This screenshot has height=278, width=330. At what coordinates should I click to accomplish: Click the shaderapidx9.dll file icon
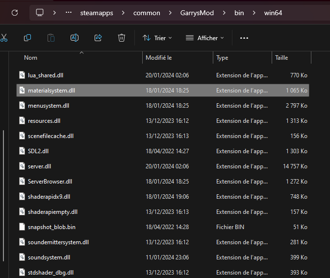click(x=22, y=196)
